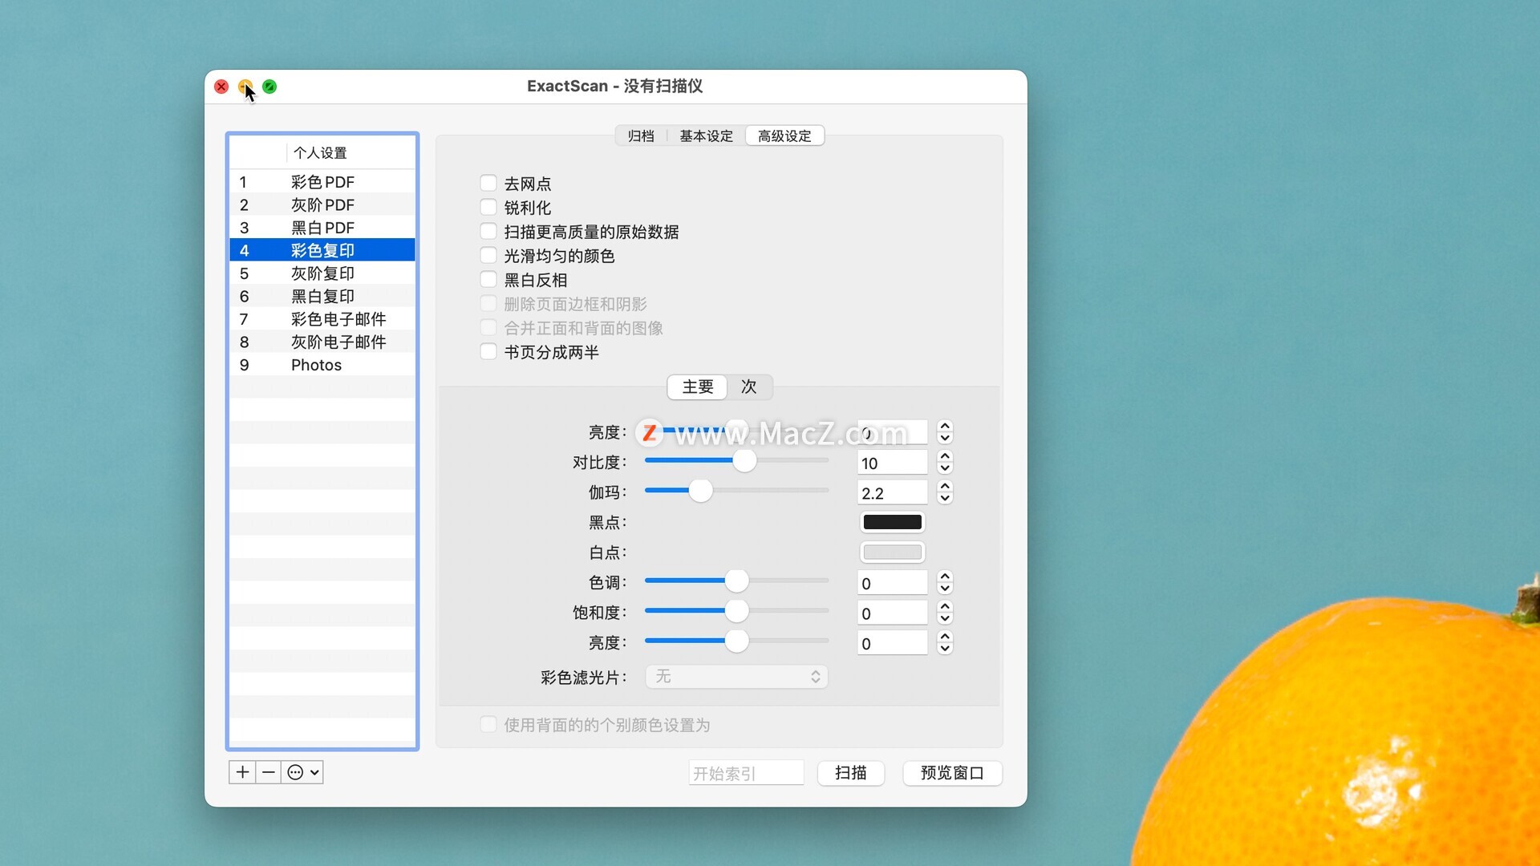Zoom the ExactScan window with green button
The width and height of the screenshot is (1540, 866).
(x=269, y=87)
